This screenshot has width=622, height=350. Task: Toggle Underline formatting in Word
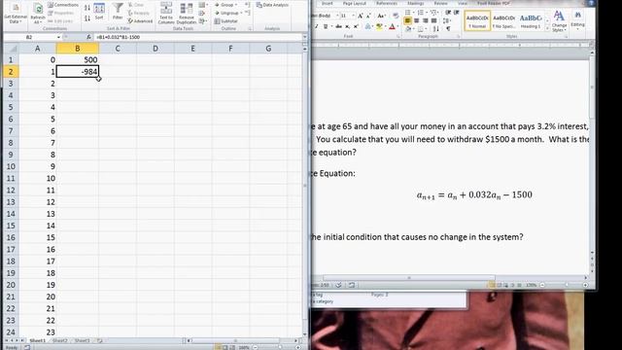(326, 26)
